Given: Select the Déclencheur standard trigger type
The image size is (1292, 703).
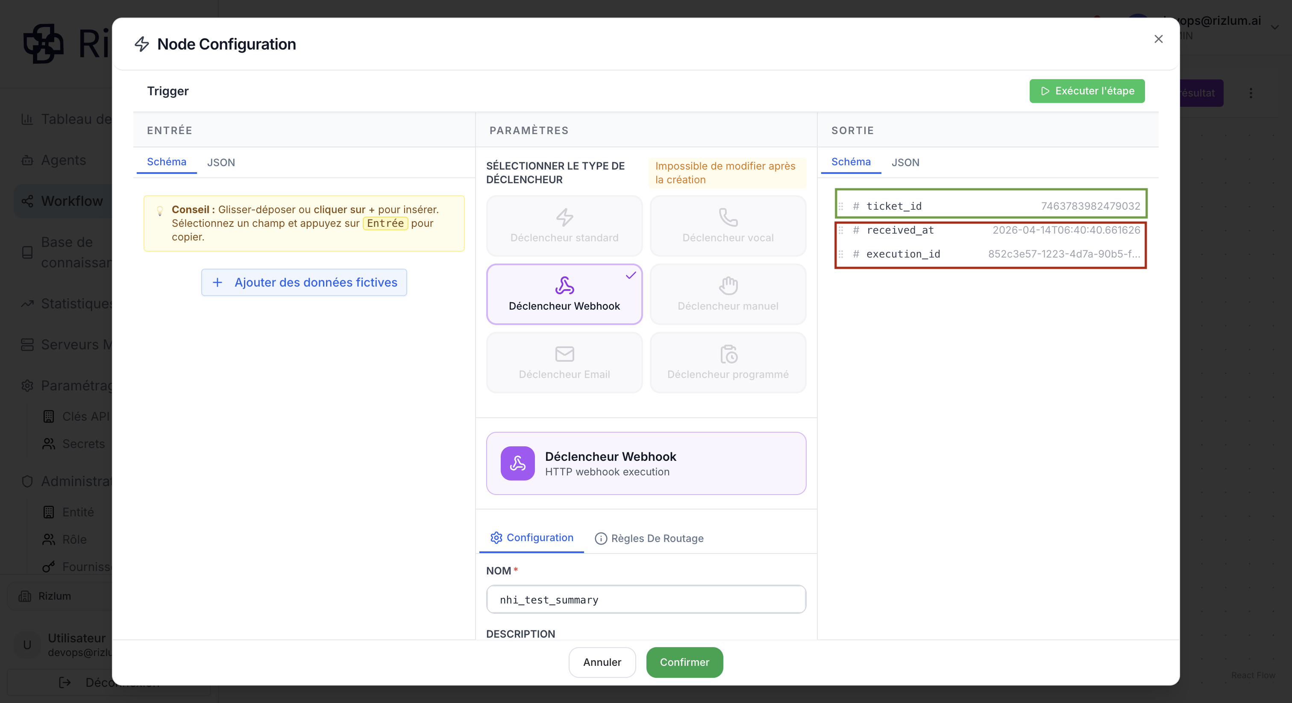Looking at the screenshot, I should pyautogui.click(x=564, y=226).
